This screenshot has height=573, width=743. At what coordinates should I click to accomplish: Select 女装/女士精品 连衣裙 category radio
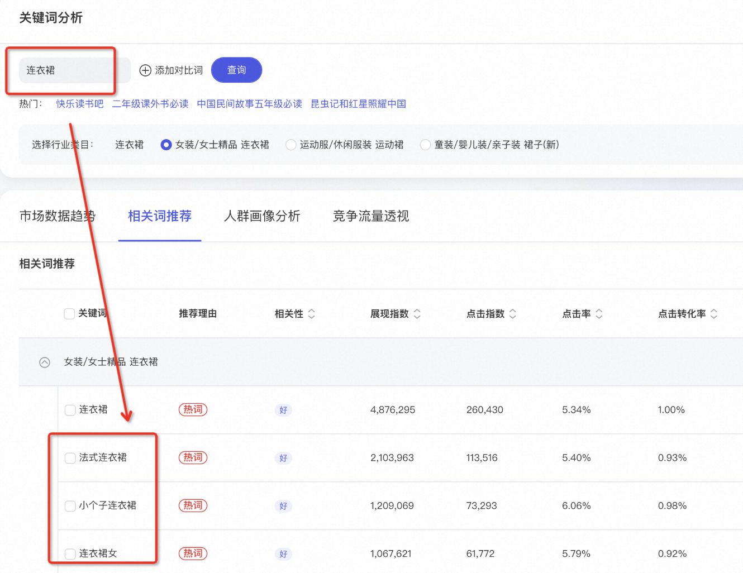(x=166, y=145)
